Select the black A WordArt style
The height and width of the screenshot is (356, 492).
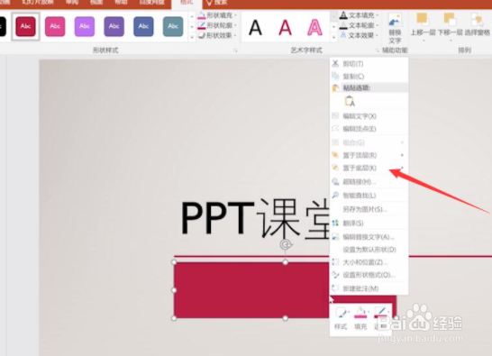point(255,28)
